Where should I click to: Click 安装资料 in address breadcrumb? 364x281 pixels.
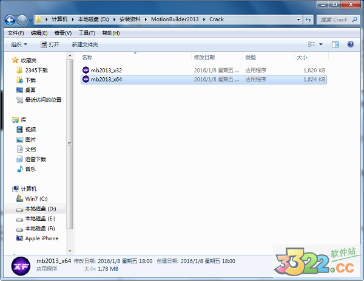coord(130,19)
